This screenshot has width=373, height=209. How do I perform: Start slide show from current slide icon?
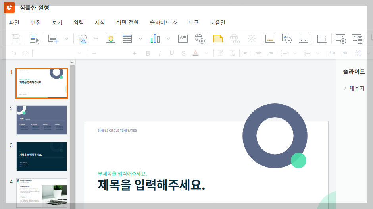[x=357, y=39]
